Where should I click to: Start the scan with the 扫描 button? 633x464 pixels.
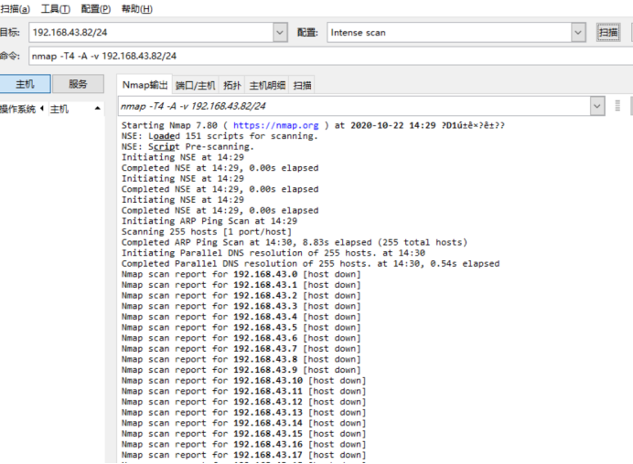[608, 32]
